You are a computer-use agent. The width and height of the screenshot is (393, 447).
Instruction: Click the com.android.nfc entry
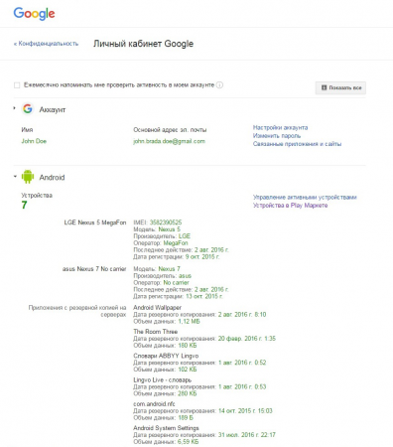[154, 404]
